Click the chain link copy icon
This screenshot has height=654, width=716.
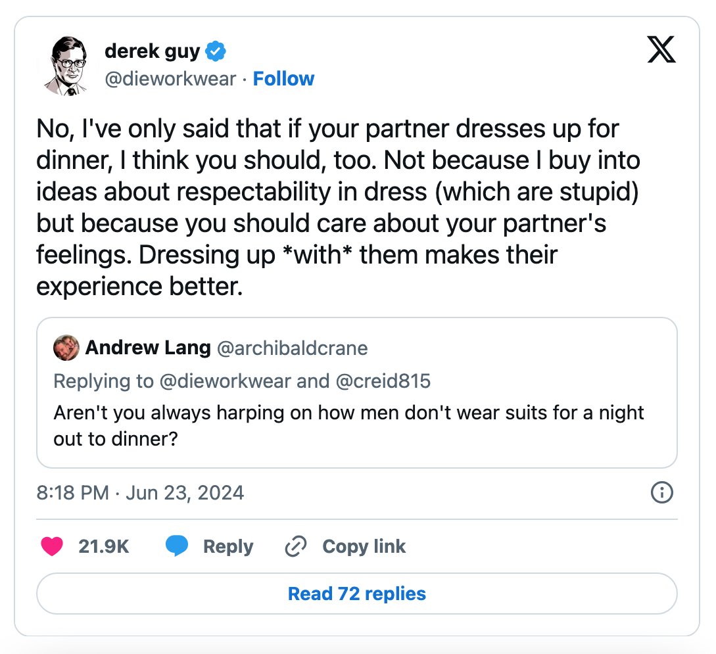295,546
